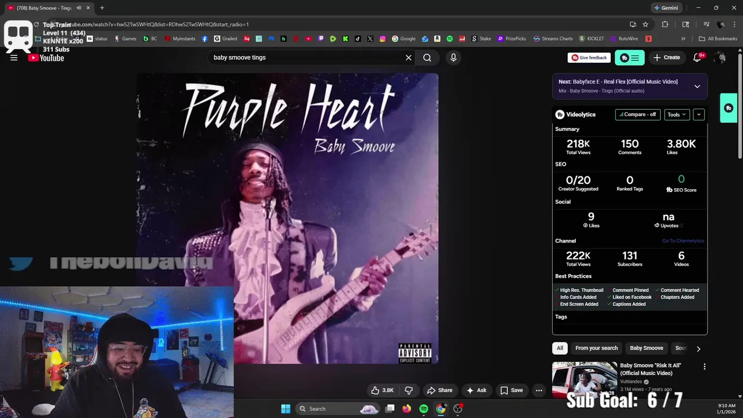
Task: Switch to the Baby Smoove - Tings browser tab
Action: tap(48, 8)
